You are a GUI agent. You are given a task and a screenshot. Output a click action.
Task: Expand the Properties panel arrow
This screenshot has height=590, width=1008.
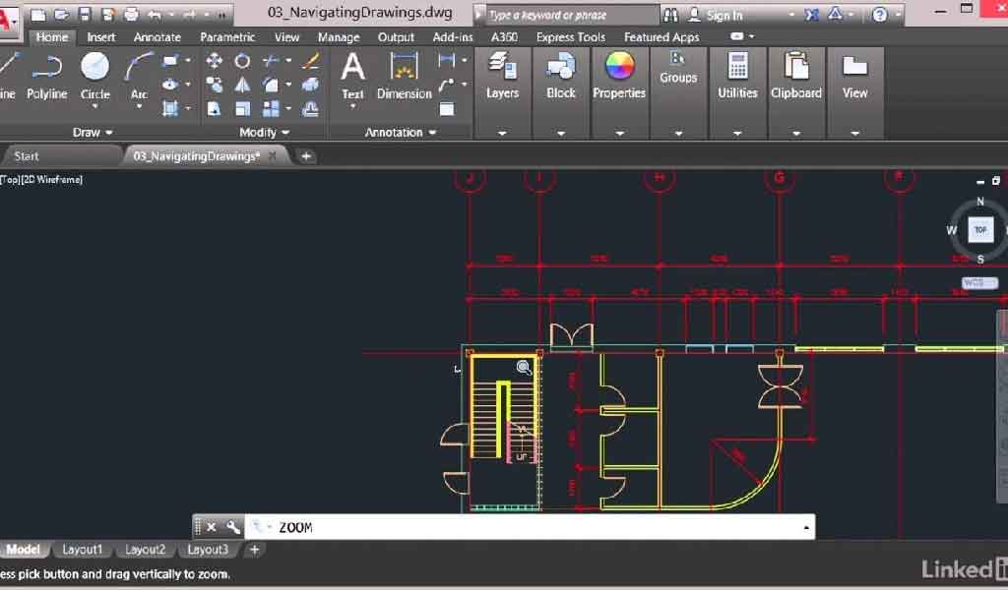point(619,134)
